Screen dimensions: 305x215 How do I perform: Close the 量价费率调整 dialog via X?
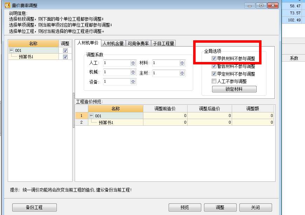tap(273, 6)
